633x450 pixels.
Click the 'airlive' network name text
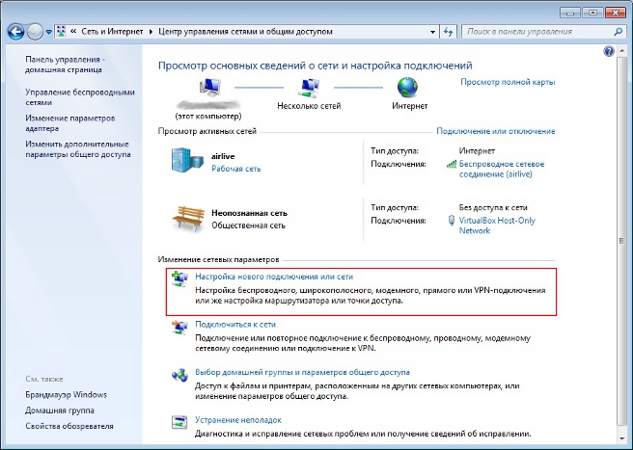[x=223, y=156]
